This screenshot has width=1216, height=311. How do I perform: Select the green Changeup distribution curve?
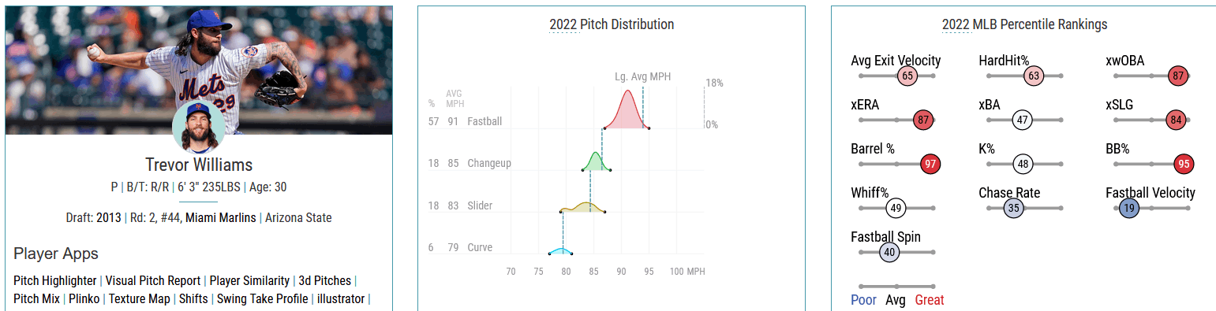[x=597, y=161]
